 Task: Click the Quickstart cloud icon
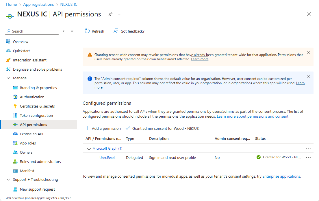pyautogui.click(x=8, y=51)
